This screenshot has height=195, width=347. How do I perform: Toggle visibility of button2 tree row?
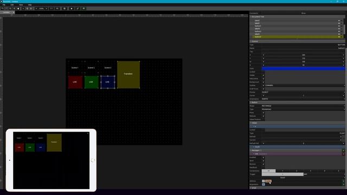point(339,31)
